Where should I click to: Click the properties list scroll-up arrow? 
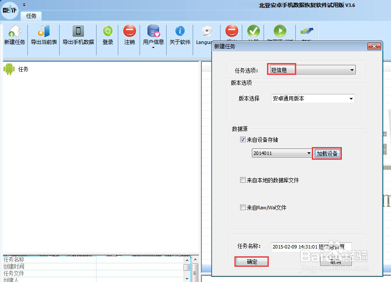tap(187, 260)
